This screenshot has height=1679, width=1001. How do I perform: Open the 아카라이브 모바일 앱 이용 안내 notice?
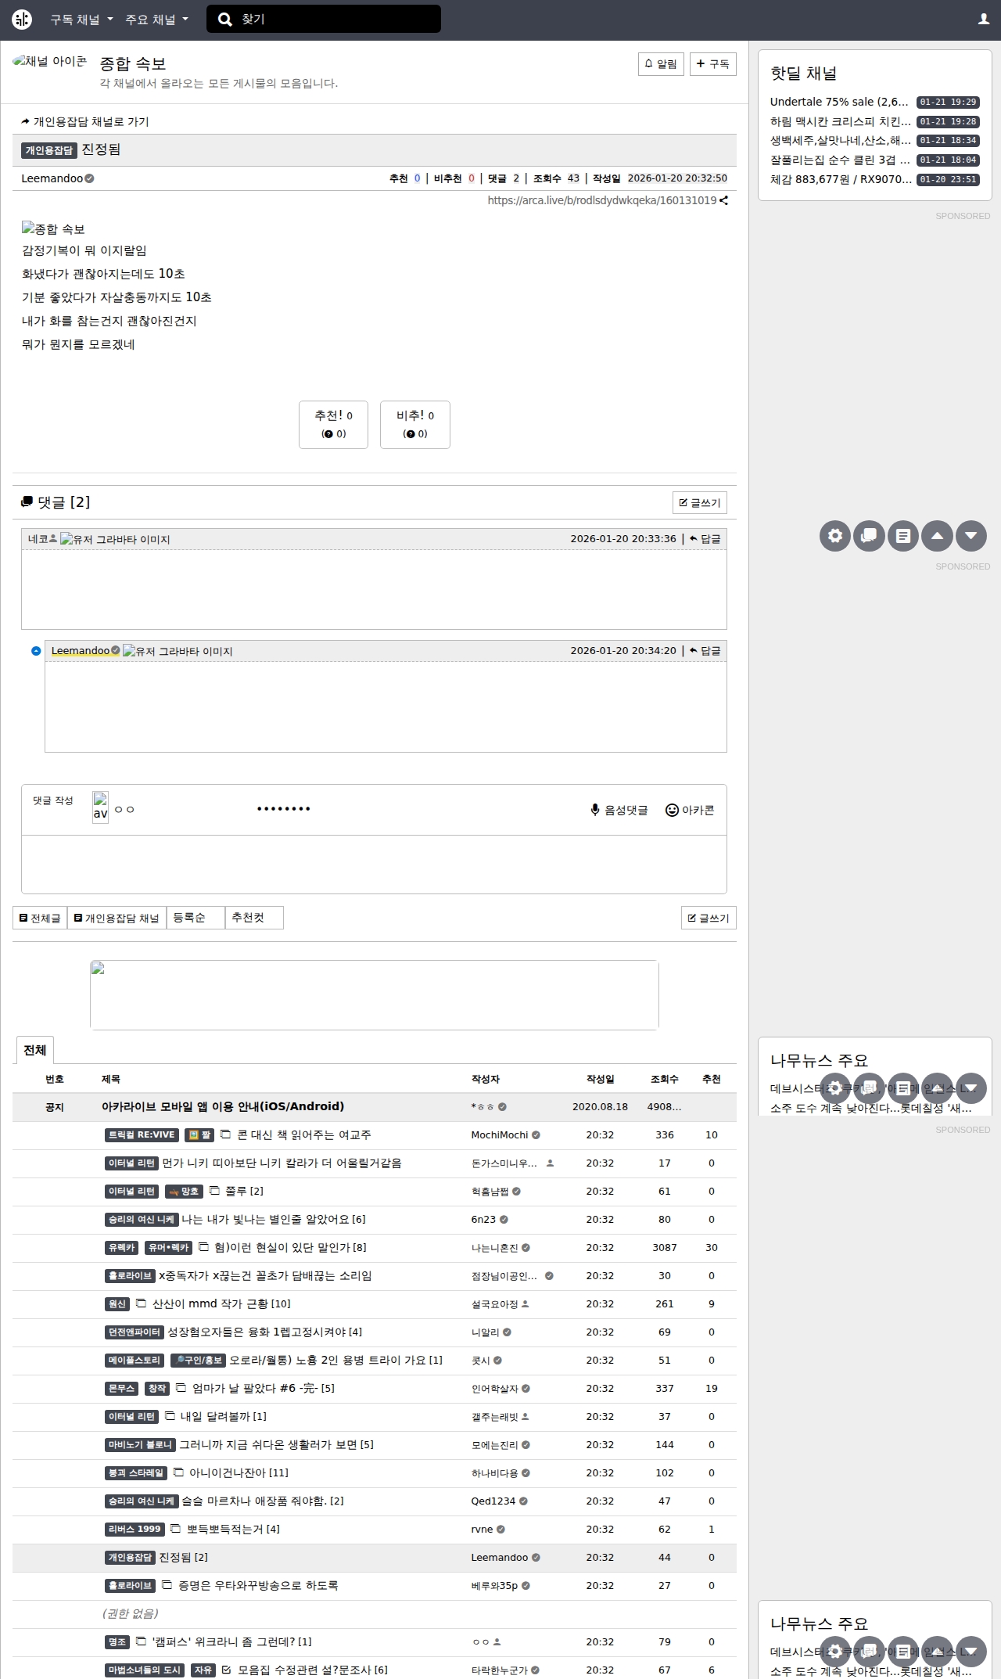pos(223,1106)
